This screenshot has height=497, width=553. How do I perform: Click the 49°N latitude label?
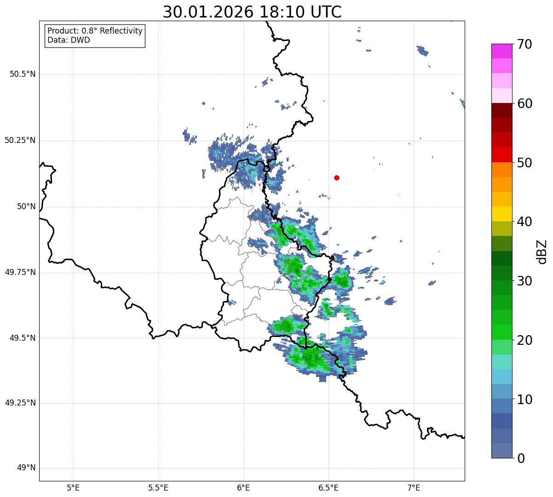click(26, 468)
